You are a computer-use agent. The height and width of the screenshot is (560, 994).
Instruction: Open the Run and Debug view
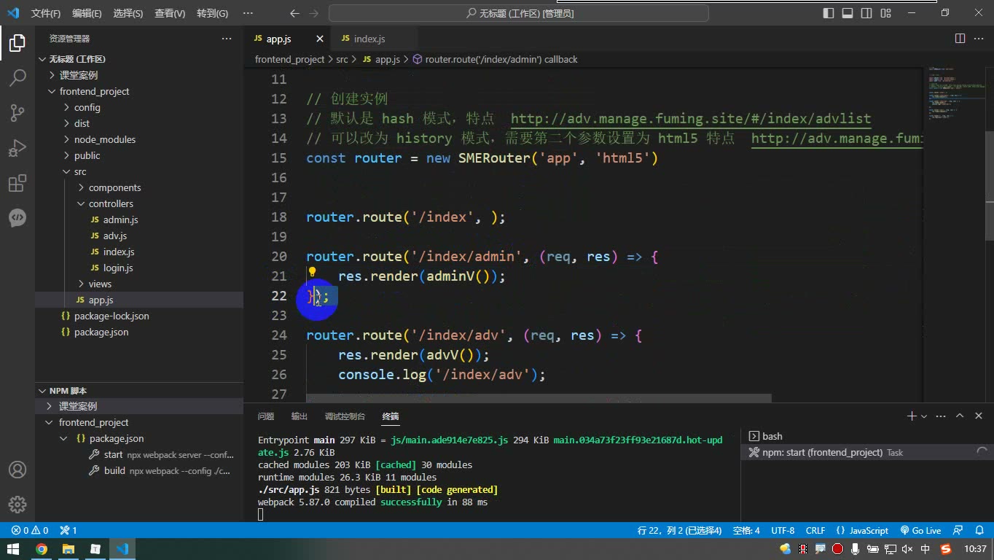click(x=17, y=147)
